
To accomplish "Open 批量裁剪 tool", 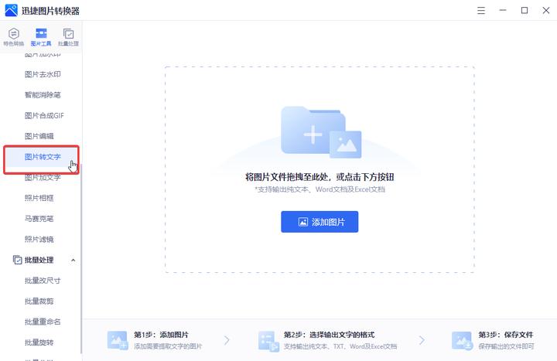I will pyautogui.click(x=39, y=301).
